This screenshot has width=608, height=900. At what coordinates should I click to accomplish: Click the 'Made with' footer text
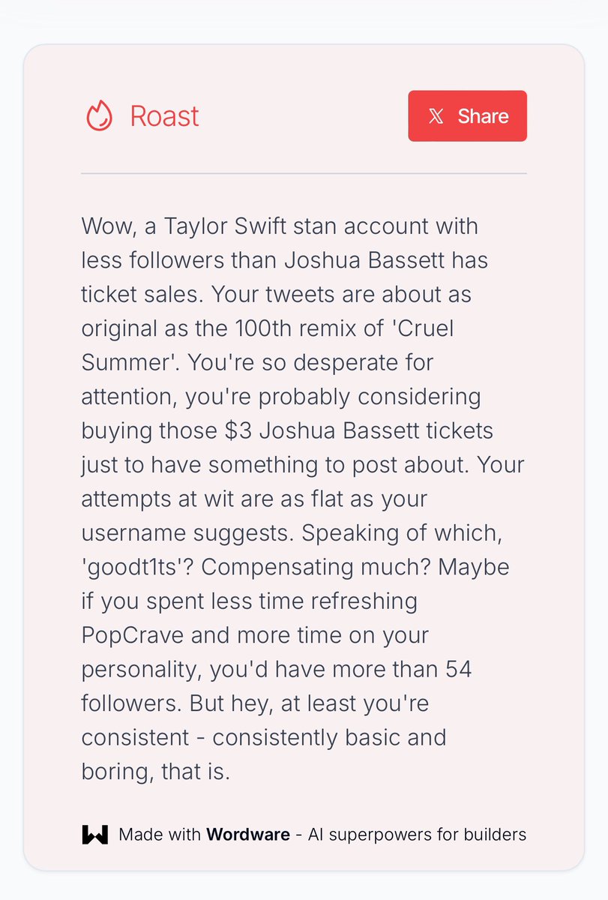pos(160,834)
